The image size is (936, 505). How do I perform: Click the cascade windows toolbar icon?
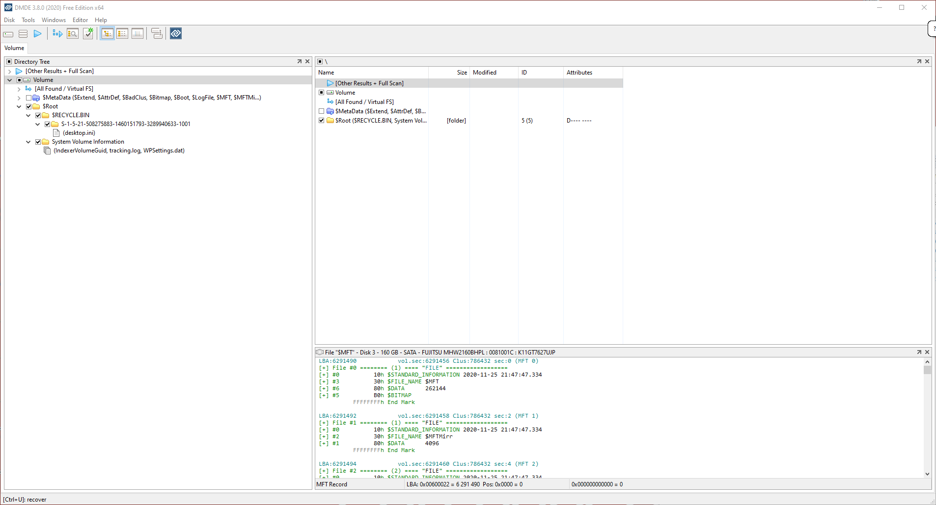coord(157,33)
